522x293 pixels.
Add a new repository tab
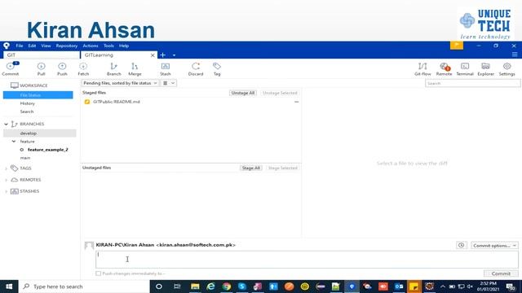[x=163, y=55]
